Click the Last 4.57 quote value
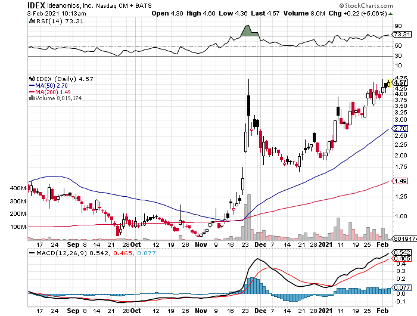Image resolution: width=417 pixels, height=316 pixels. tap(265, 13)
